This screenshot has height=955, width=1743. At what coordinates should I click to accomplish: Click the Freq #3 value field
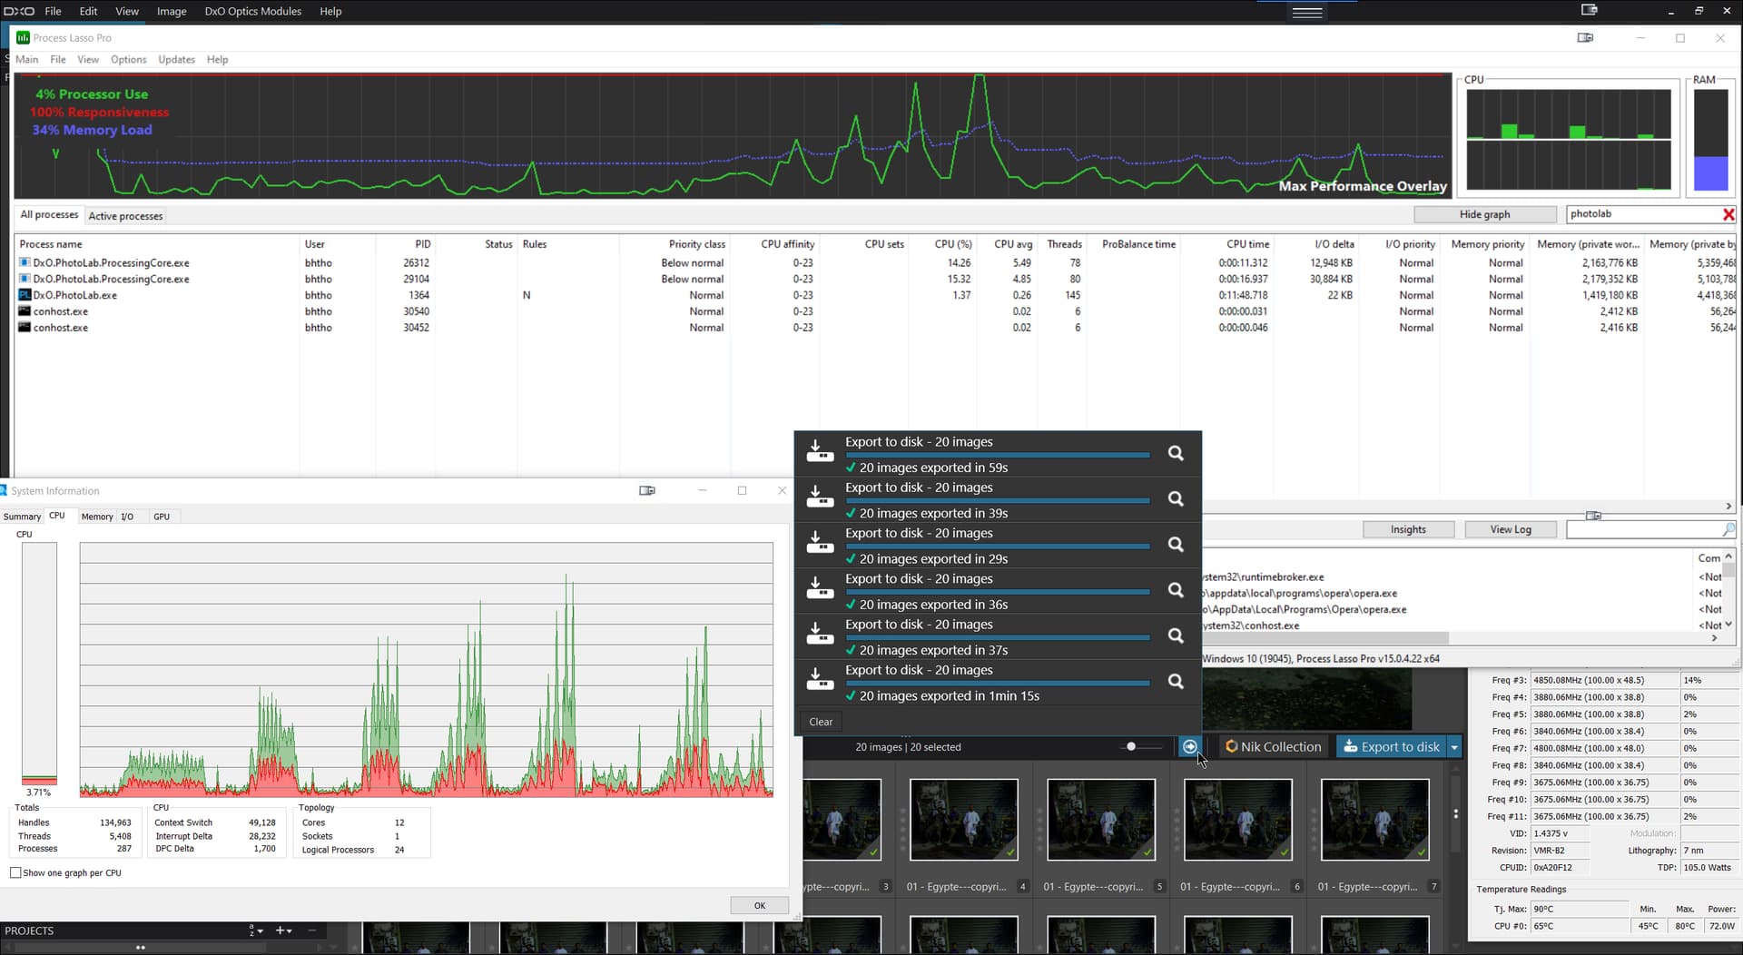[1603, 680]
